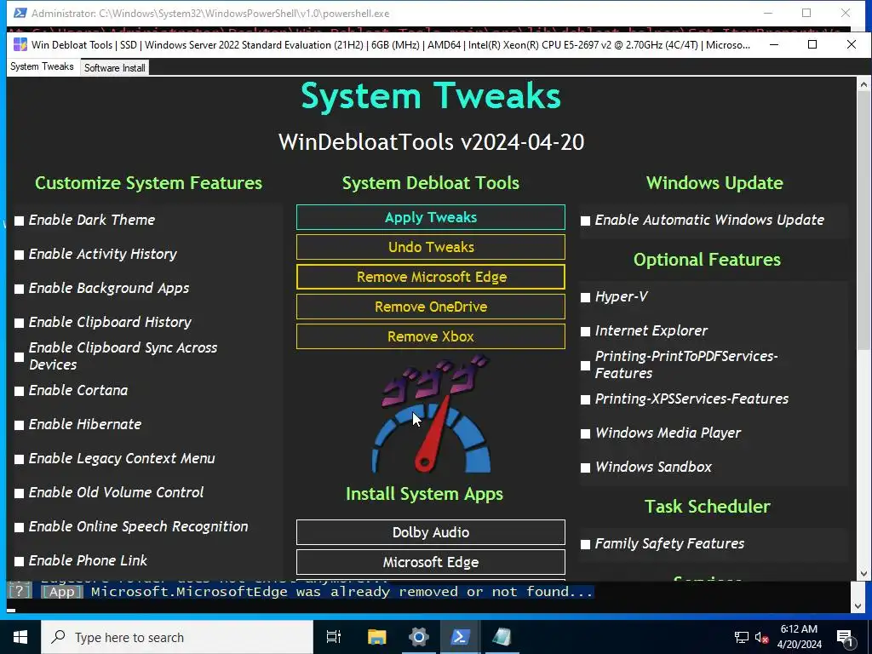872x654 pixels.
Task: Check Enable Hibernate option
Action: point(19,425)
